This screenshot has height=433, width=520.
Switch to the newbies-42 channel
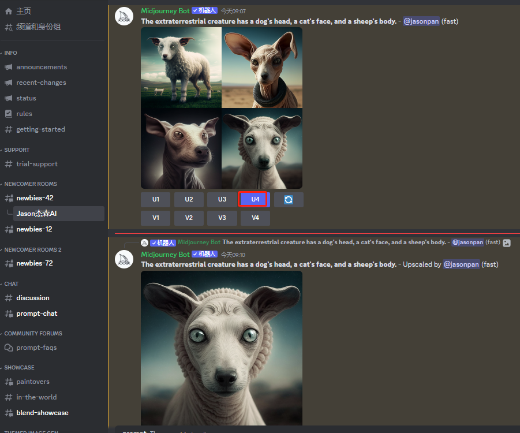click(x=35, y=198)
